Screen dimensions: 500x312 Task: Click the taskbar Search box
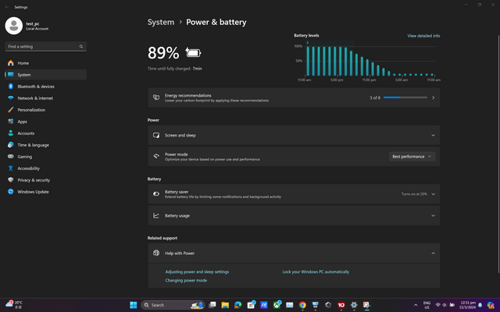pyautogui.click(x=173, y=305)
